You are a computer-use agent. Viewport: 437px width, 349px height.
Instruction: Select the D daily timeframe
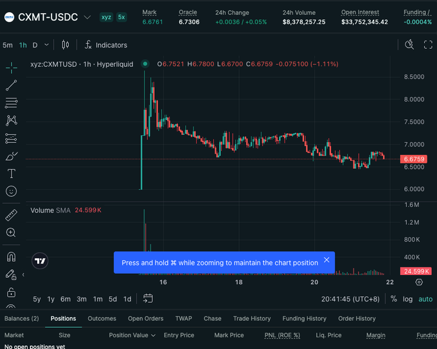35,45
